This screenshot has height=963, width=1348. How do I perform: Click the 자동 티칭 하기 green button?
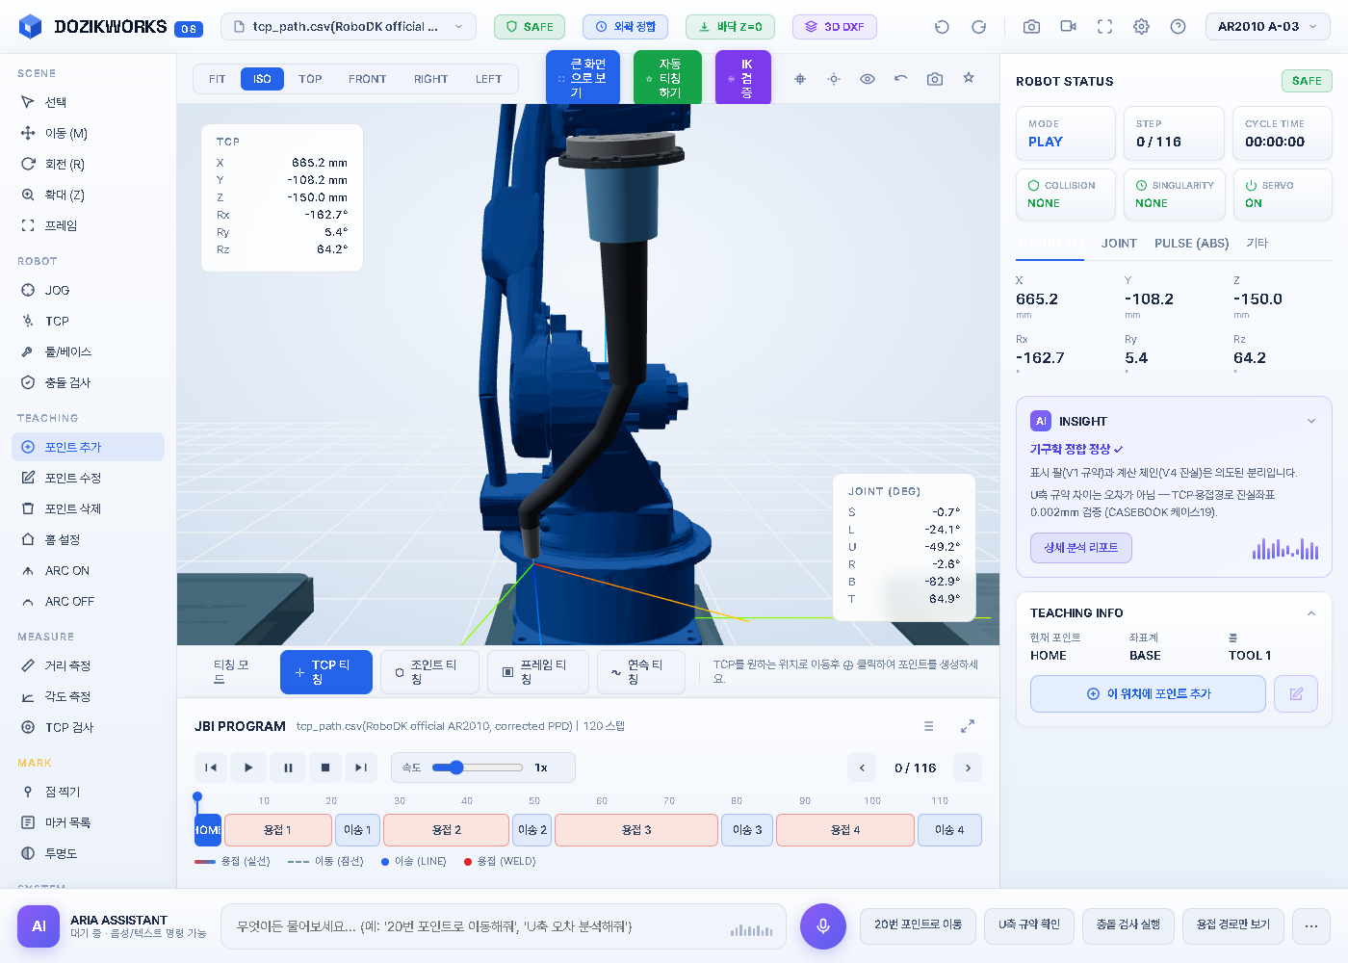(x=667, y=77)
